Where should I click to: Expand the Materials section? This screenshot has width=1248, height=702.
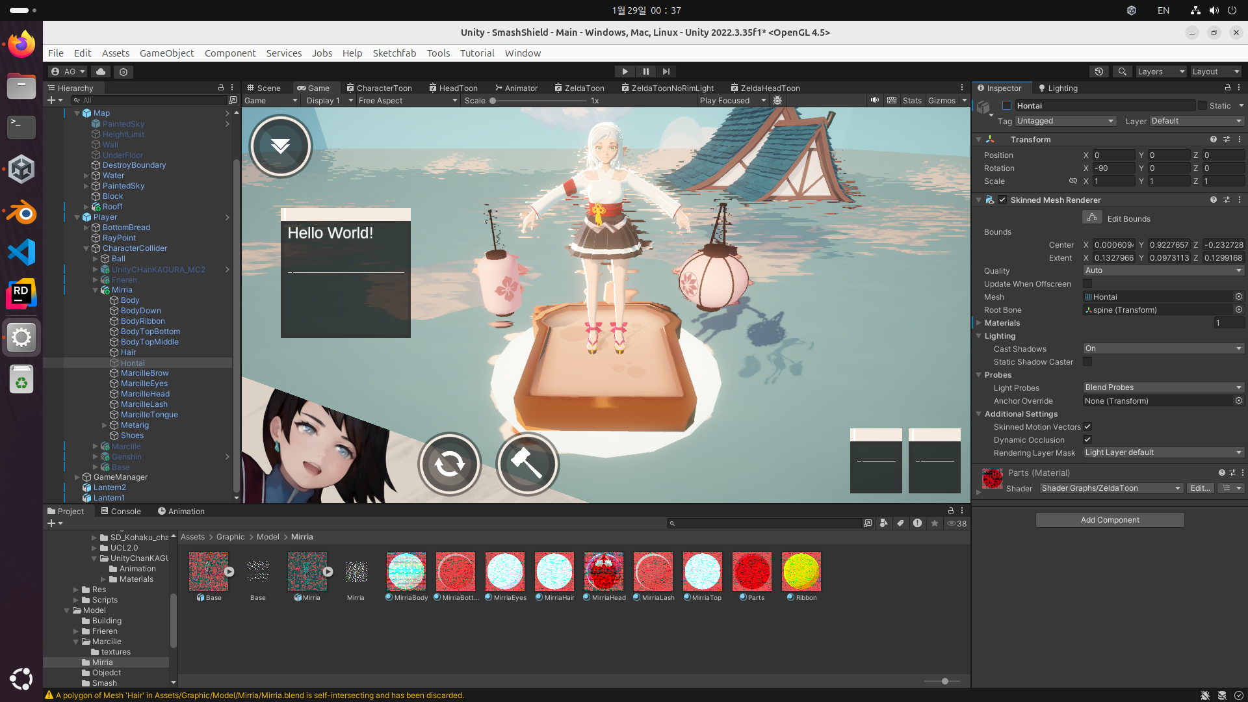(979, 322)
